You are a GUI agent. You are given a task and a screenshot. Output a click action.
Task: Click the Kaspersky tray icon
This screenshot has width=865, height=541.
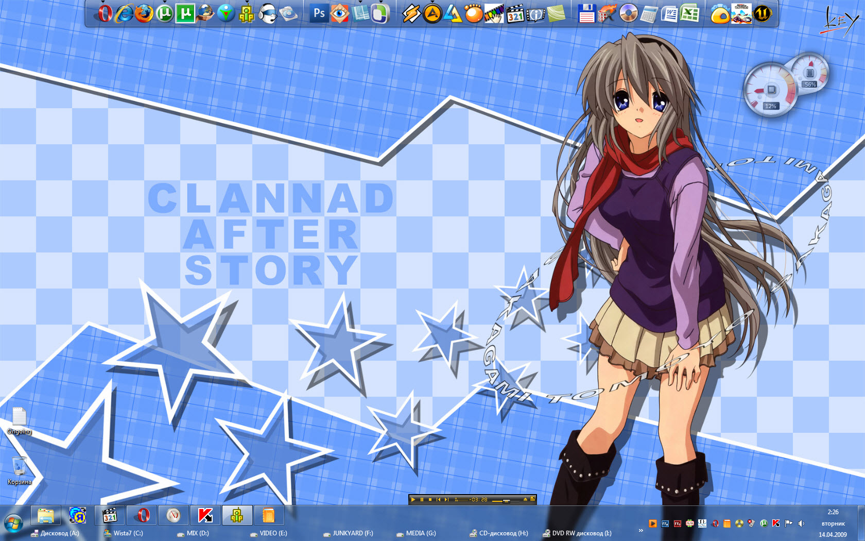point(776,523)
